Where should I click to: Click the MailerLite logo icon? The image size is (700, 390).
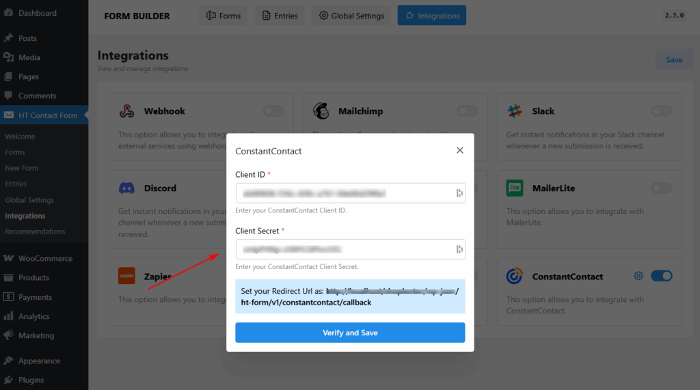click(x=515, y=188)
